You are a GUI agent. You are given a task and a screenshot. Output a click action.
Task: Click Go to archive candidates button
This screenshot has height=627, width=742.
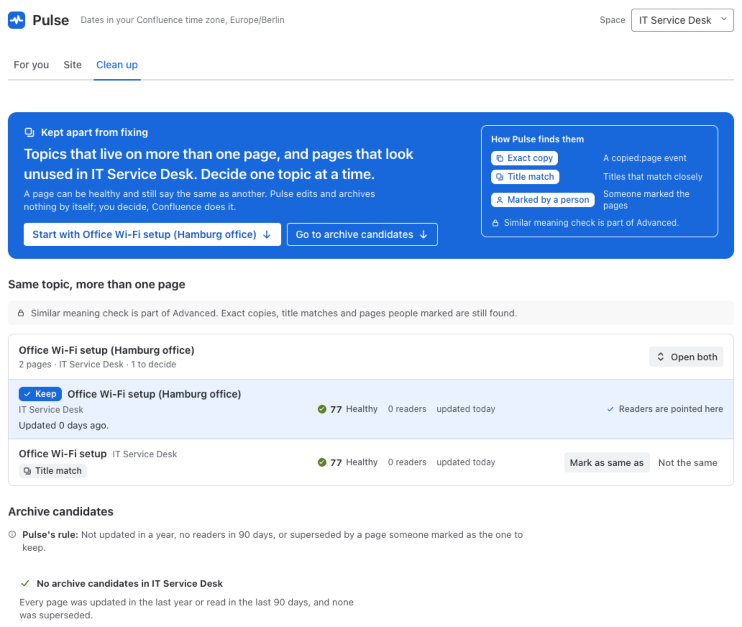(362, 234)
